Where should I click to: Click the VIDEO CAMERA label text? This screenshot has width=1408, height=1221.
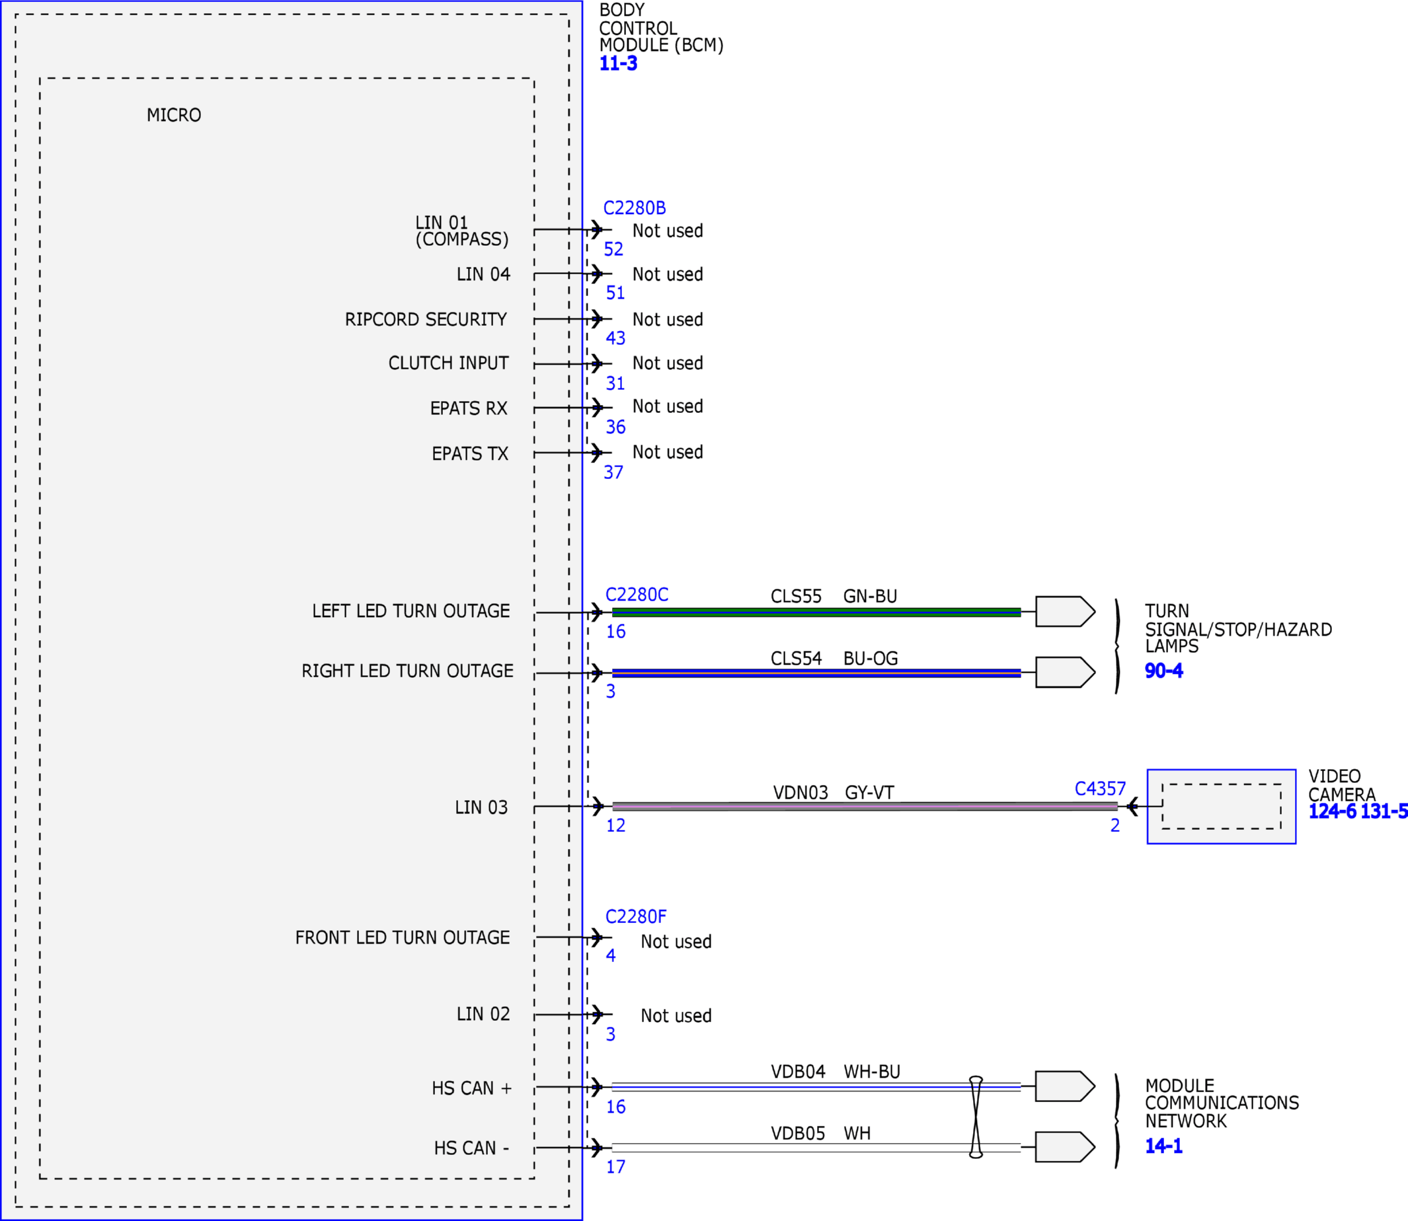click(1342, 786)
